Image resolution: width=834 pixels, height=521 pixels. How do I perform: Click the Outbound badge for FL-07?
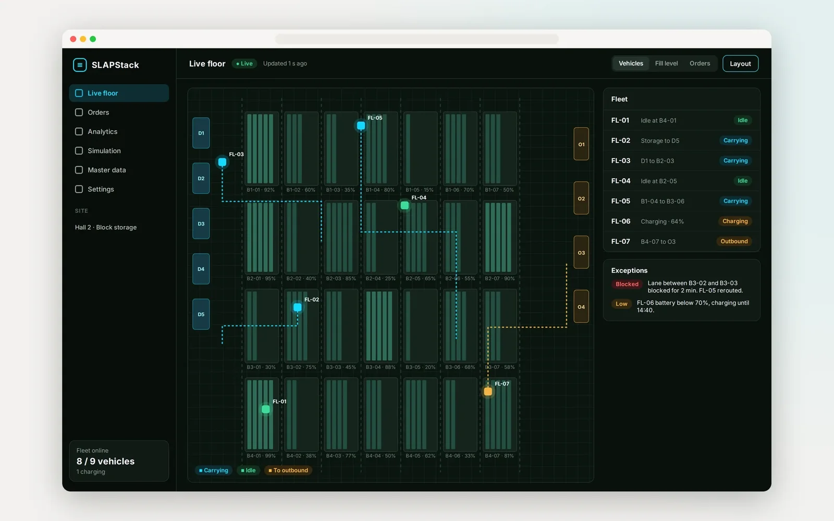tap(734, 242)
